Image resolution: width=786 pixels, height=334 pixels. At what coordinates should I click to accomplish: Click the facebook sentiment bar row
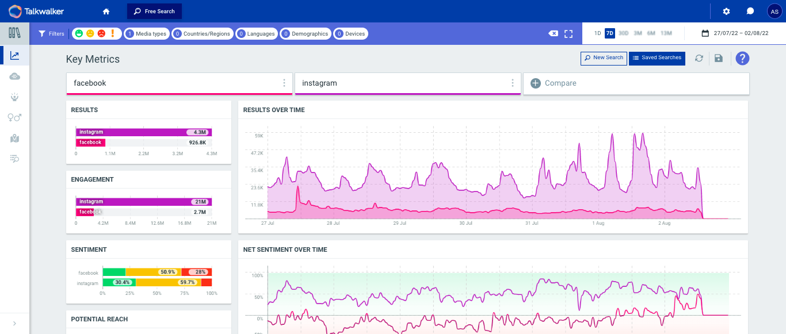click(x=157, y=272)
